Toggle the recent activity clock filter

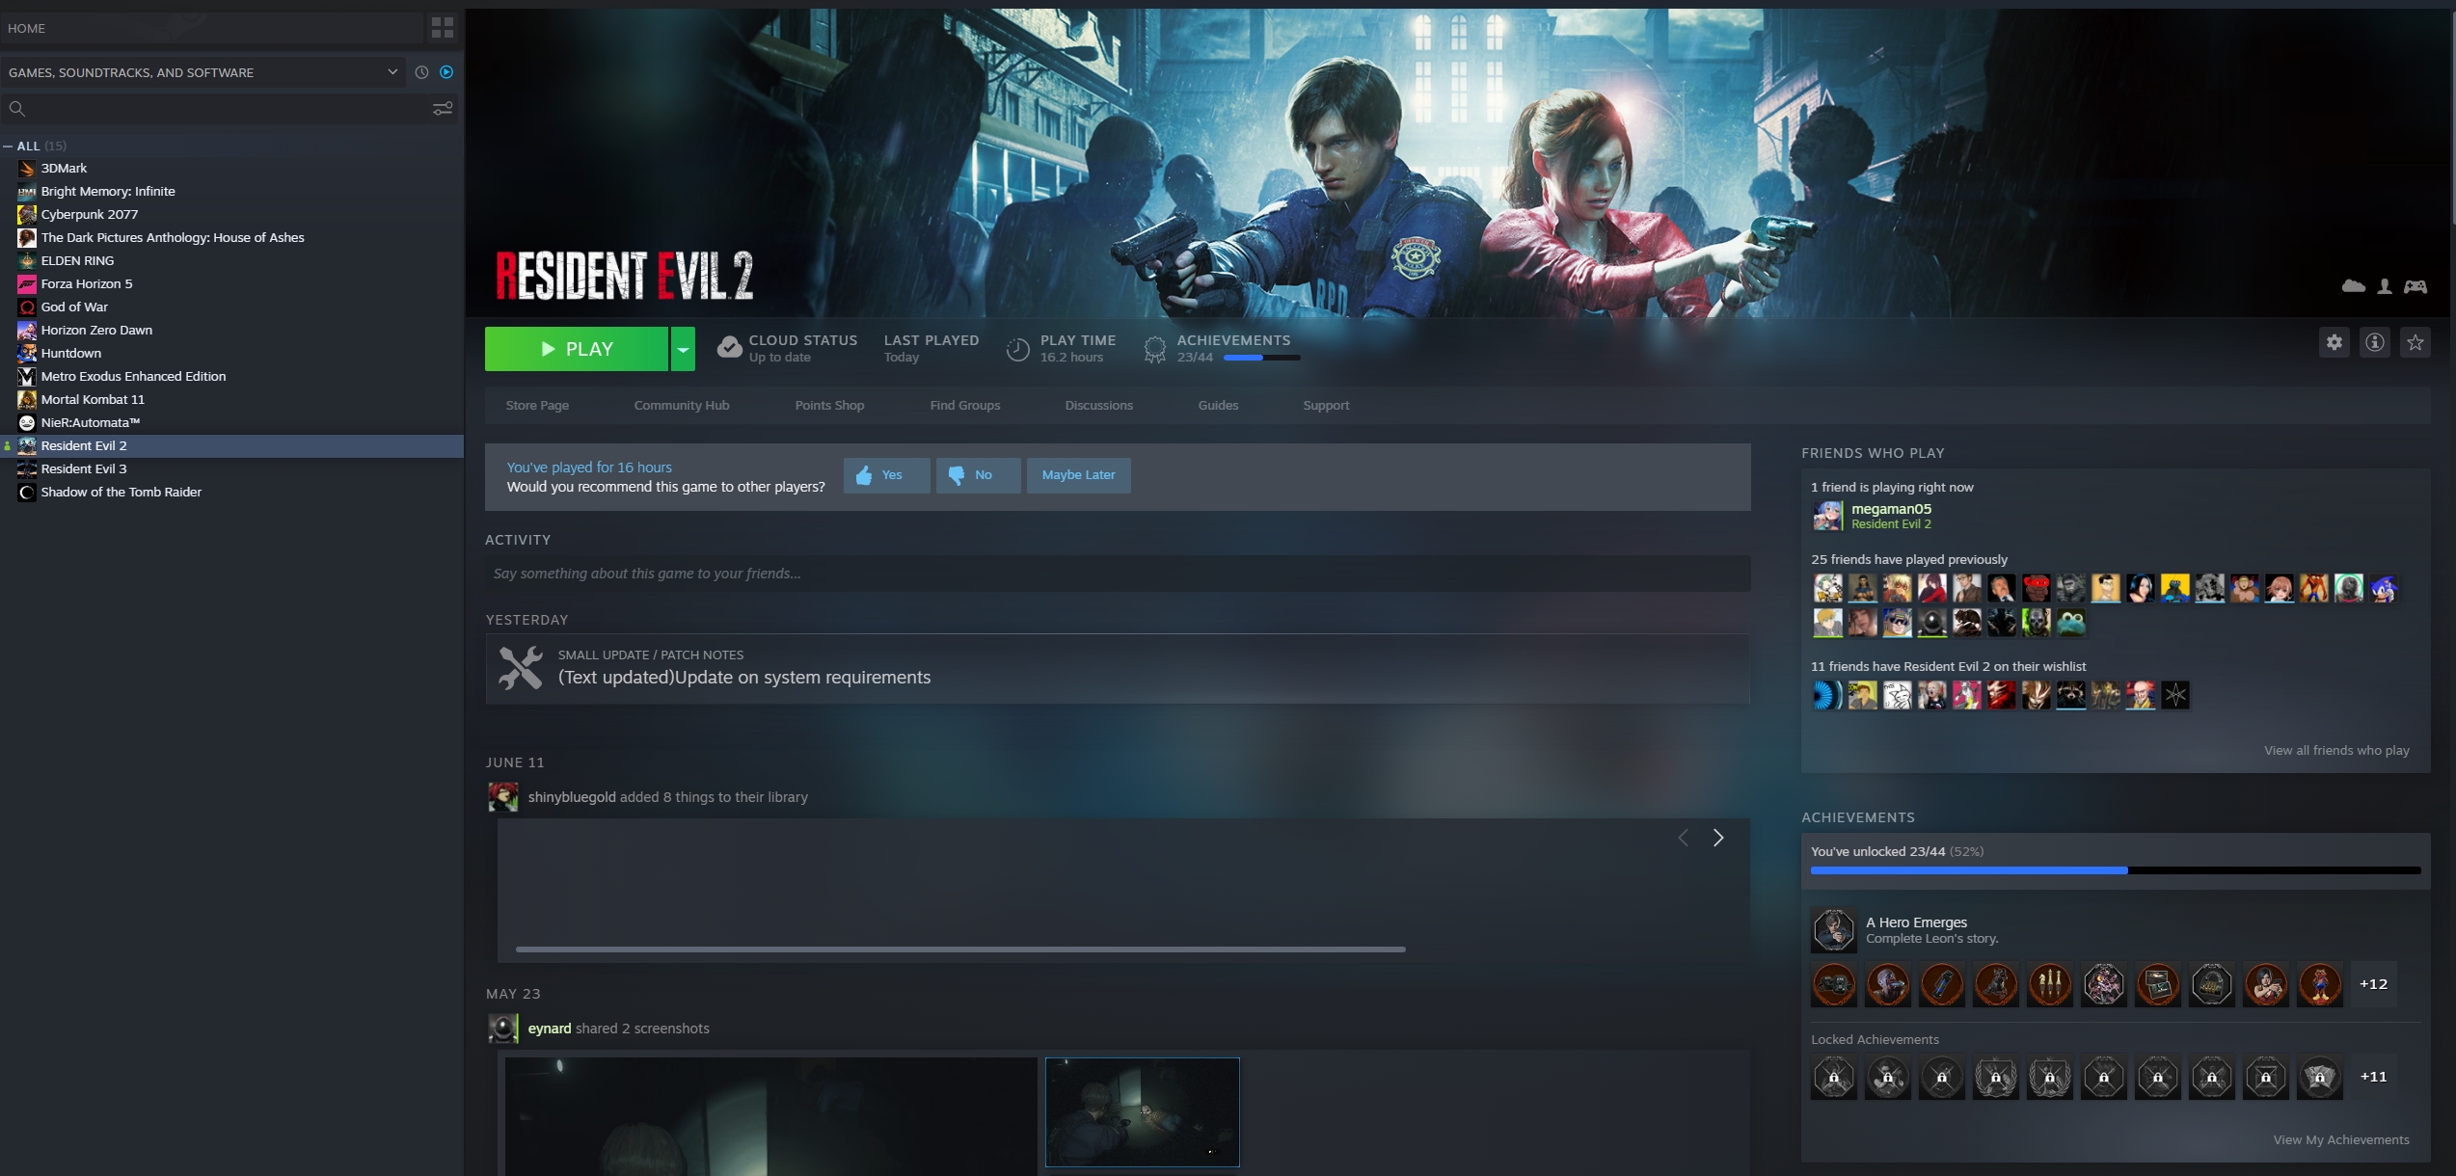pos(421,72)
